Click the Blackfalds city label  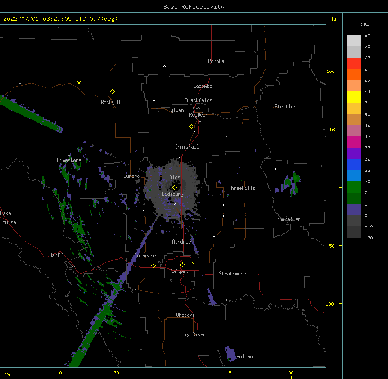[199, 100]
